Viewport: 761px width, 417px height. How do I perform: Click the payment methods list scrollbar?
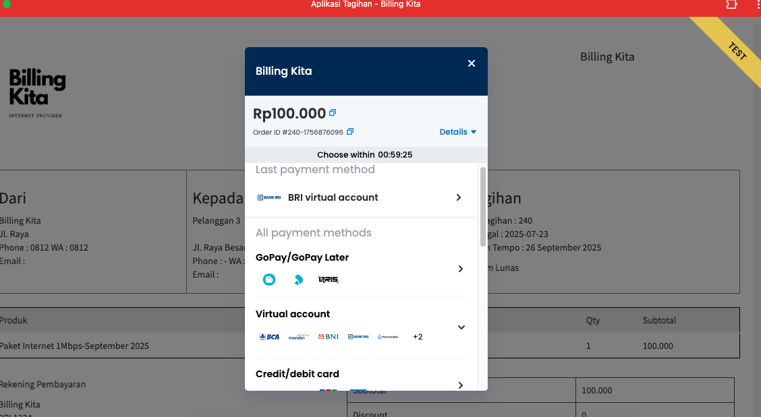482,206
